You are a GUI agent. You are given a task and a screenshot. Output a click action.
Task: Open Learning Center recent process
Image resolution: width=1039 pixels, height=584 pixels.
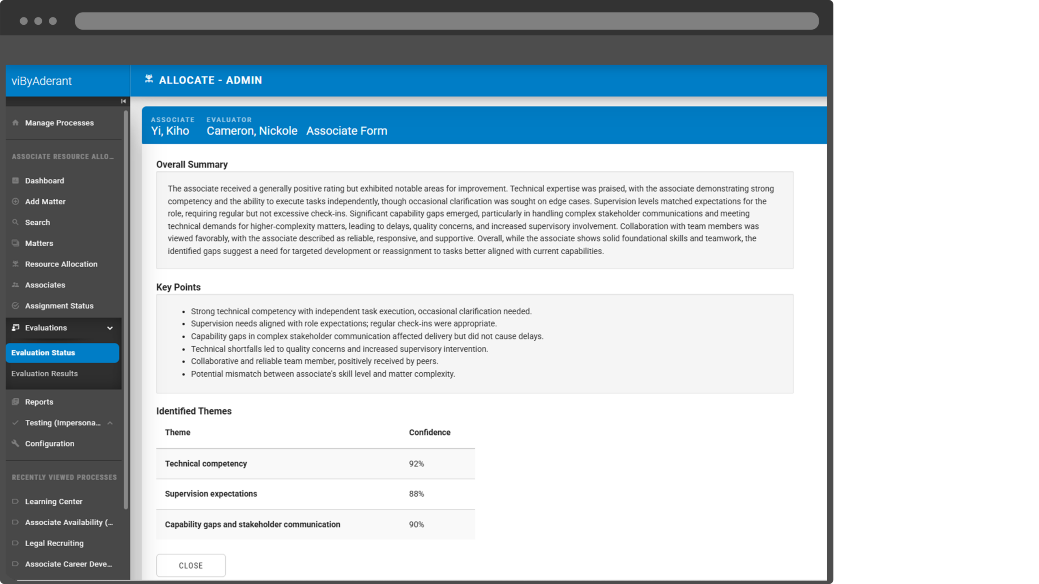tap(54, 501)
